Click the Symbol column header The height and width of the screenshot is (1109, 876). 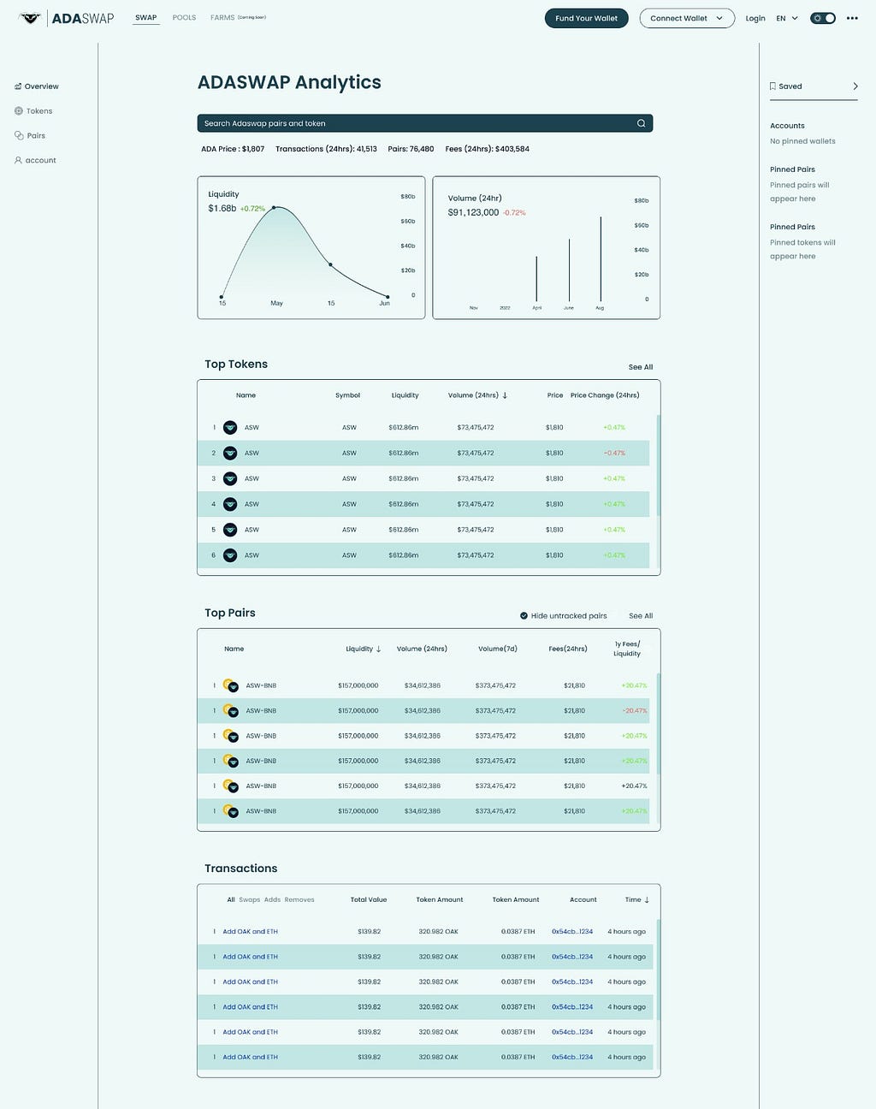(x=347, y=395)
